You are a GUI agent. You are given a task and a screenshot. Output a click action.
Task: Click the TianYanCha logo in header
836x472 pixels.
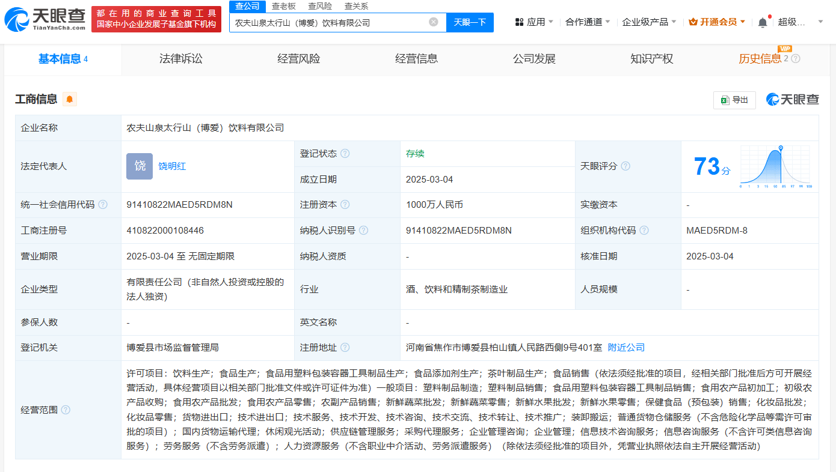click(45, 20)
